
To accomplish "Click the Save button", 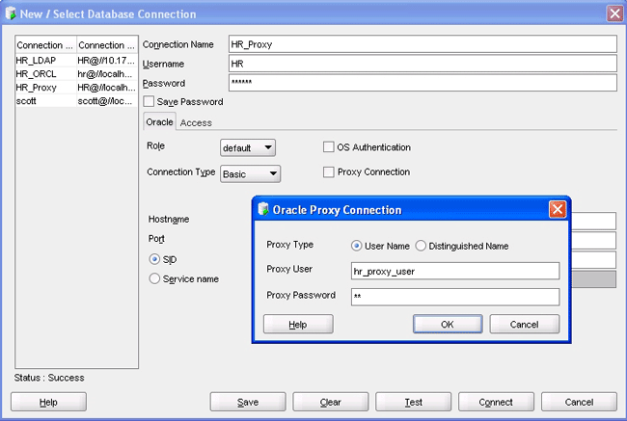I will click(248, 402).
